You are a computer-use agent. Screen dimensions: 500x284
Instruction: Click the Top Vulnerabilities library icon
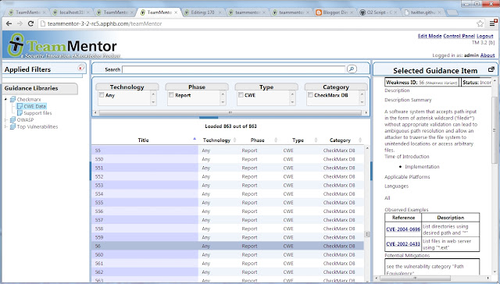click(x=12, y=126)
